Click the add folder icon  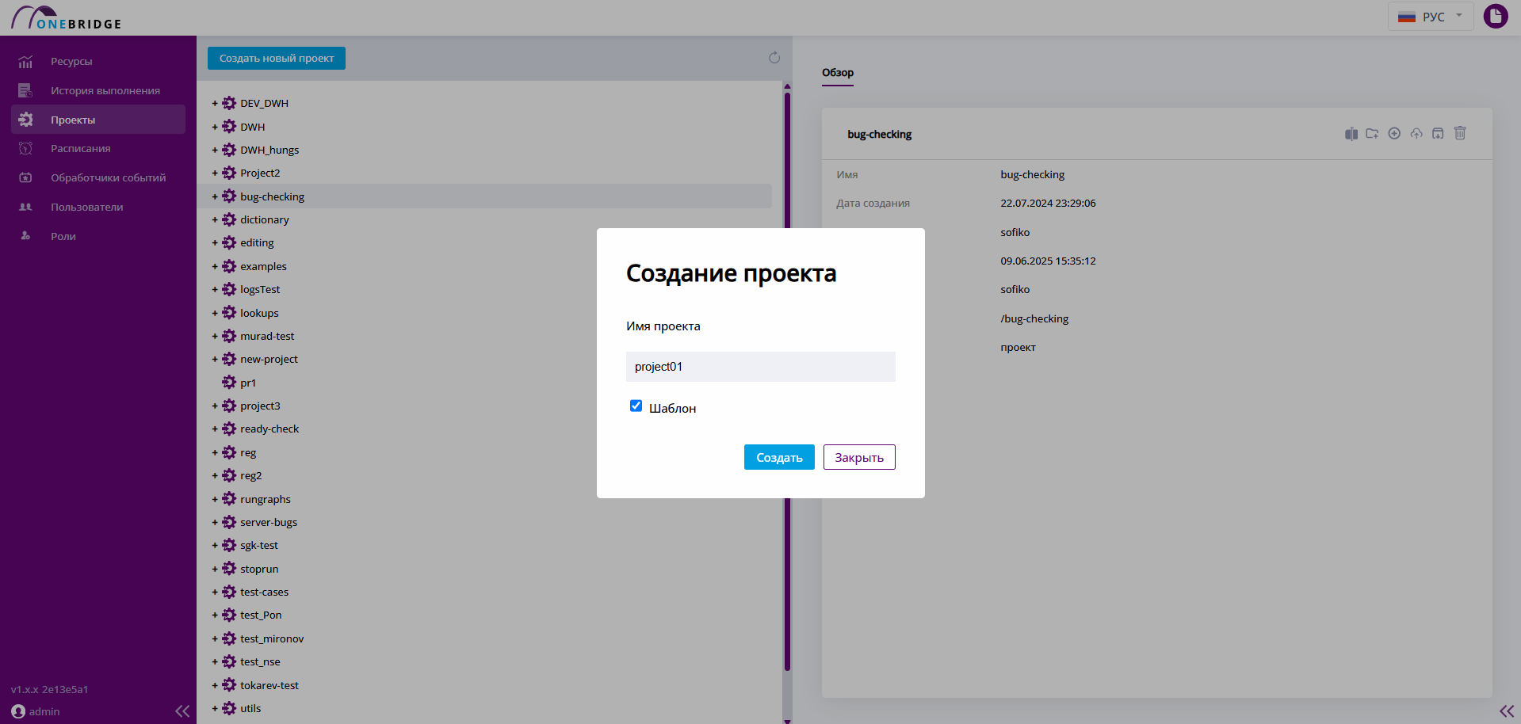[x=1372, y=134]
